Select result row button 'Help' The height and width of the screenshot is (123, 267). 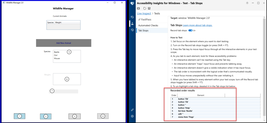point(215,108)
